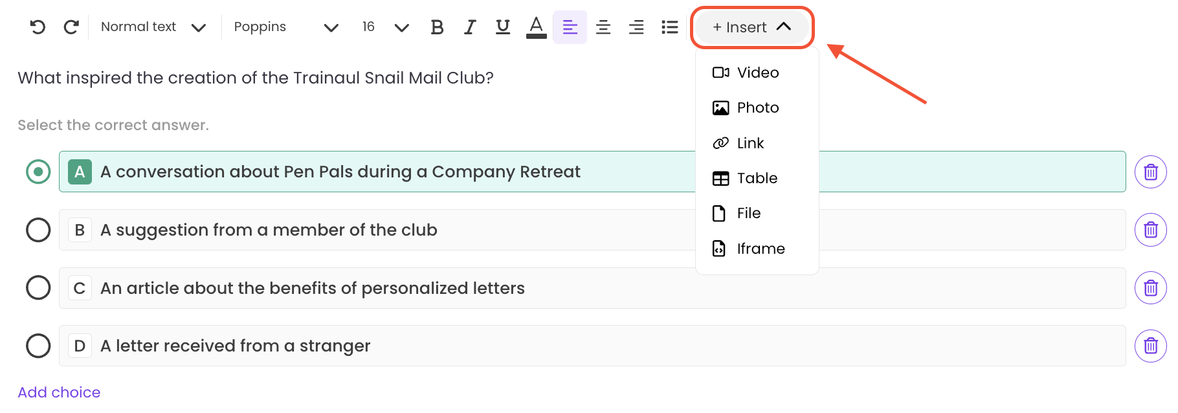
Task: Select radio button for answer A
Action: click(38, 172)
